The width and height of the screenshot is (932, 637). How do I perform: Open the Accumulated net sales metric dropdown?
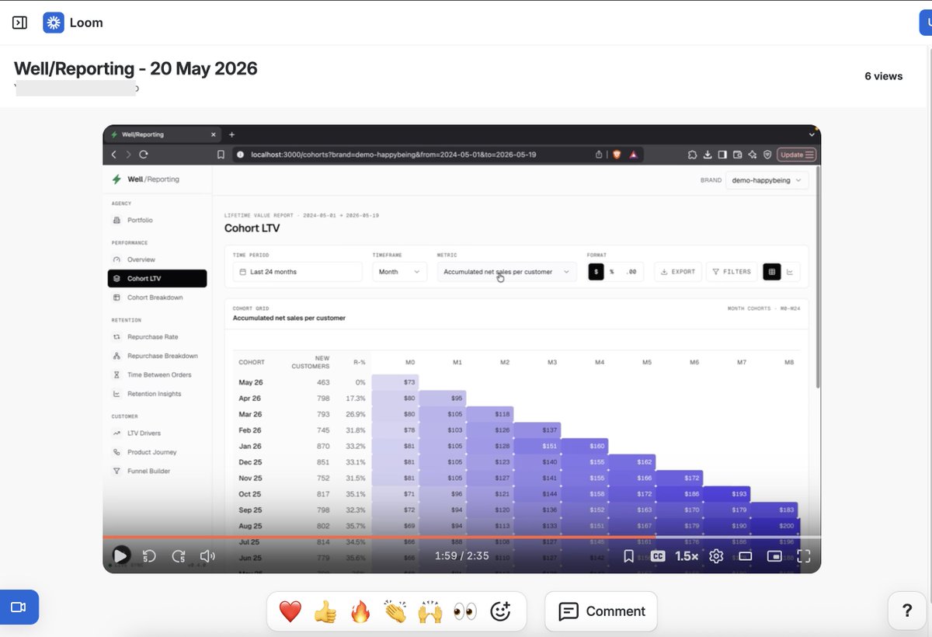pyautogui.click(x=506, y=272)
